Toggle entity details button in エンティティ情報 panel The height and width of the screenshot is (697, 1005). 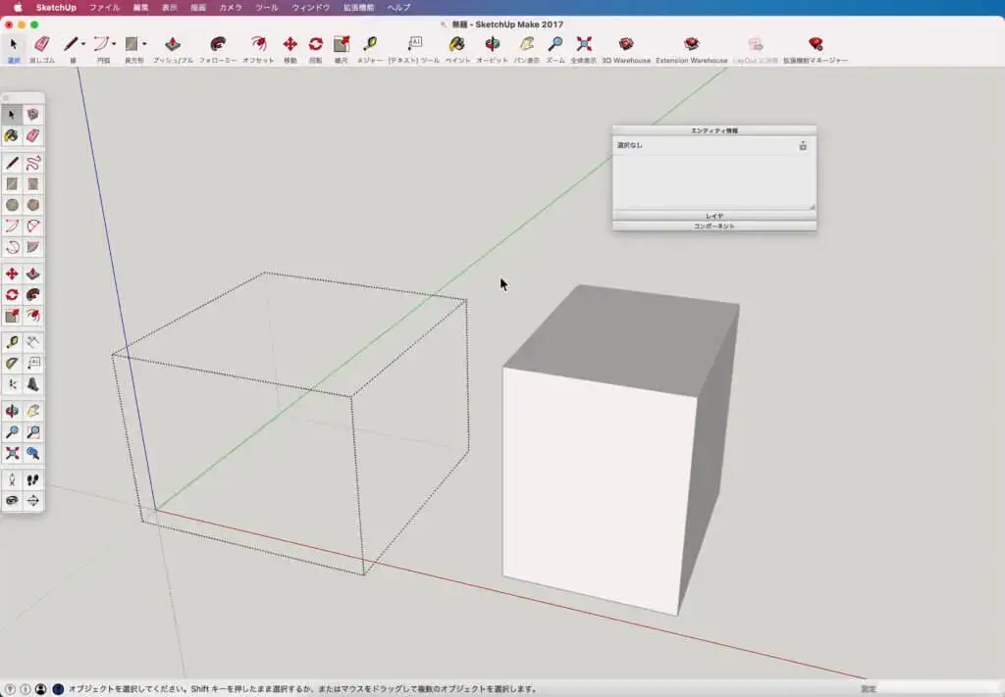(x=803, y=146)
